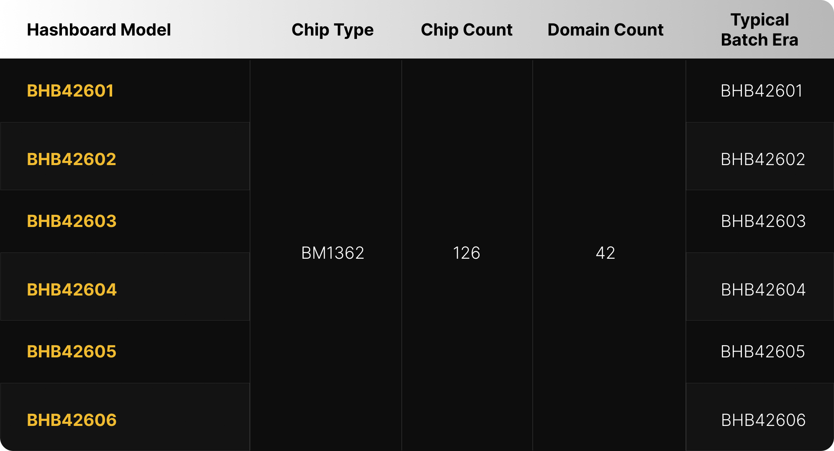Open the yellow BHB42602 hashboard model link

(72, 159)
